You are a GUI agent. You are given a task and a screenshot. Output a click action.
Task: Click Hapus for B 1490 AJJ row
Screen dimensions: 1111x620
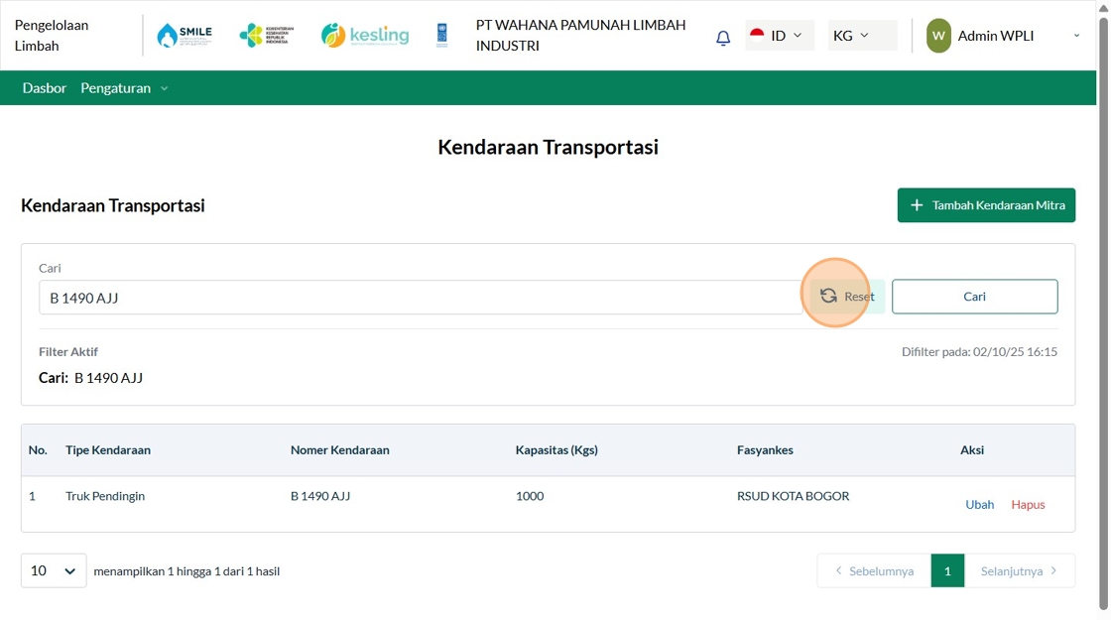click(1028, 505)
